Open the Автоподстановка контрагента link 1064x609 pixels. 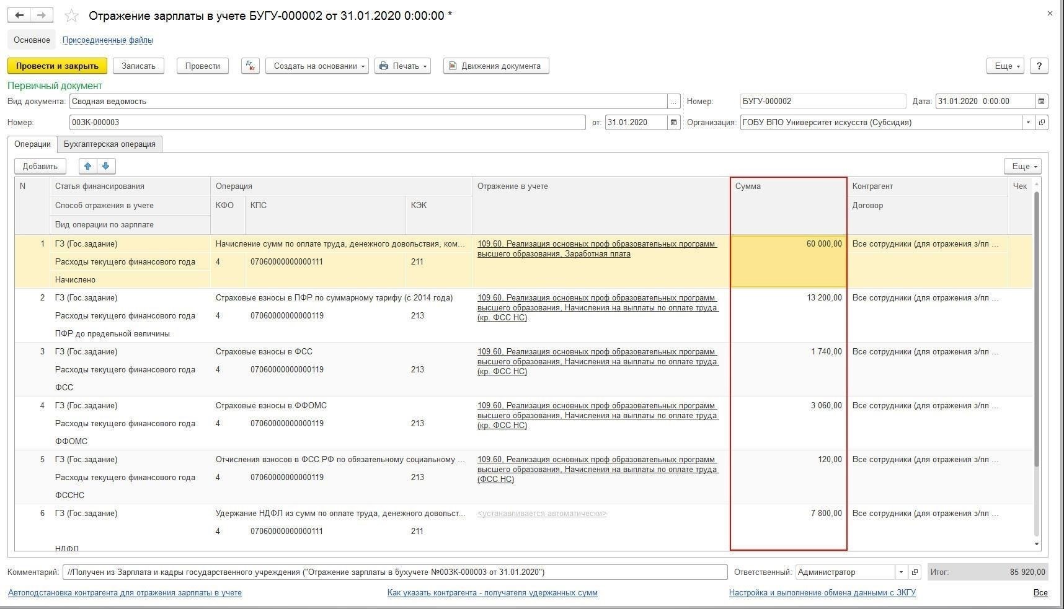tap(125, 593)
